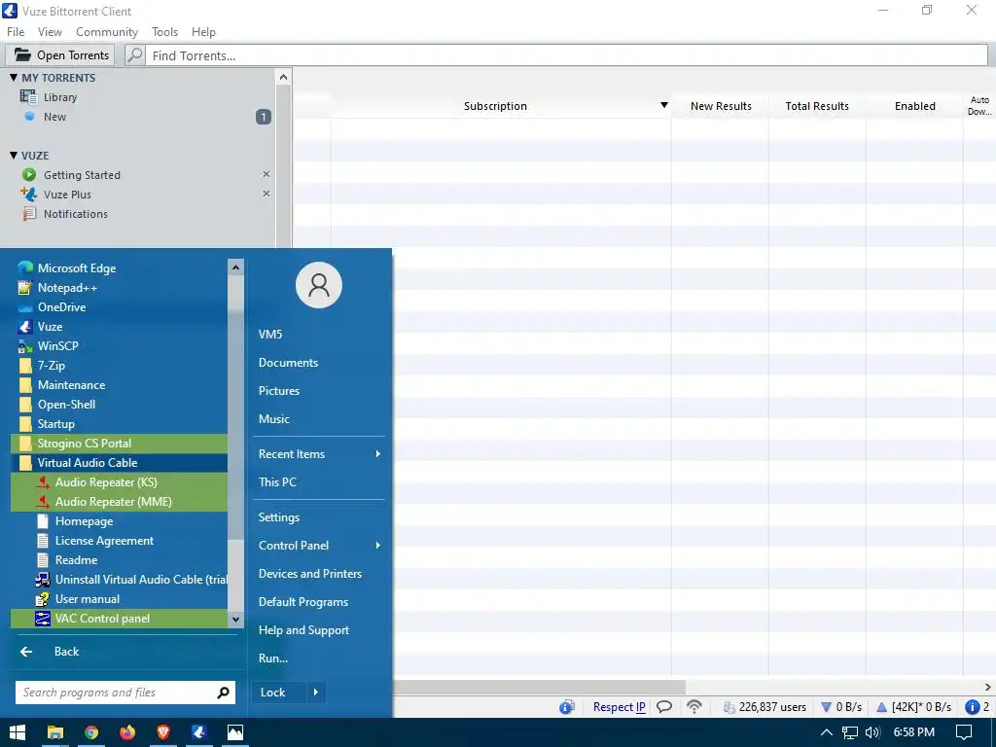
Task: Open the View menu
Action: [50, 32]
